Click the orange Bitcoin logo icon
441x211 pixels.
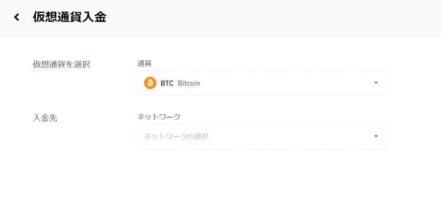pos(150,83)
